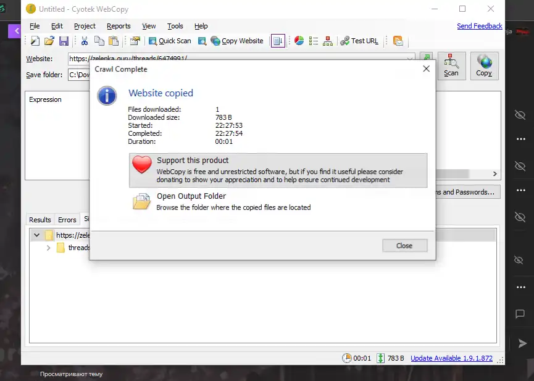Open the Help menu
Viewport: 534px width, 381px height.
click(201, 26)
